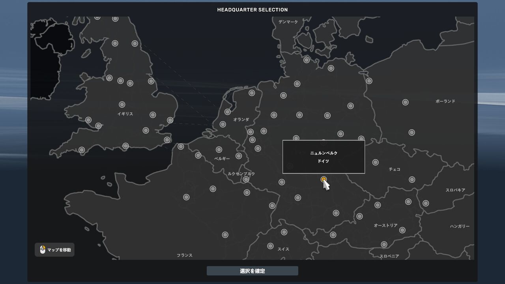Pick the city marker directly above ベルギー label
The width and height of the screenshot is (505, 284).
[219, 149]
